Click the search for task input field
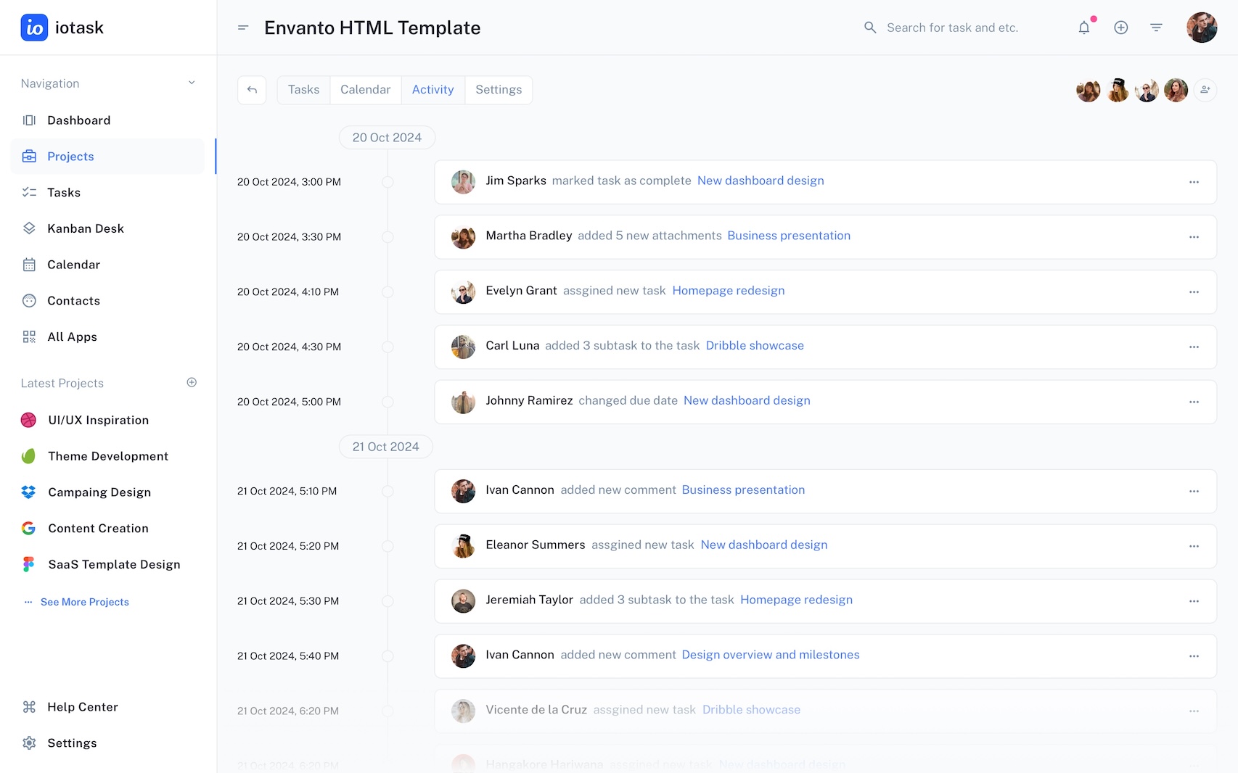 point(952,28)
